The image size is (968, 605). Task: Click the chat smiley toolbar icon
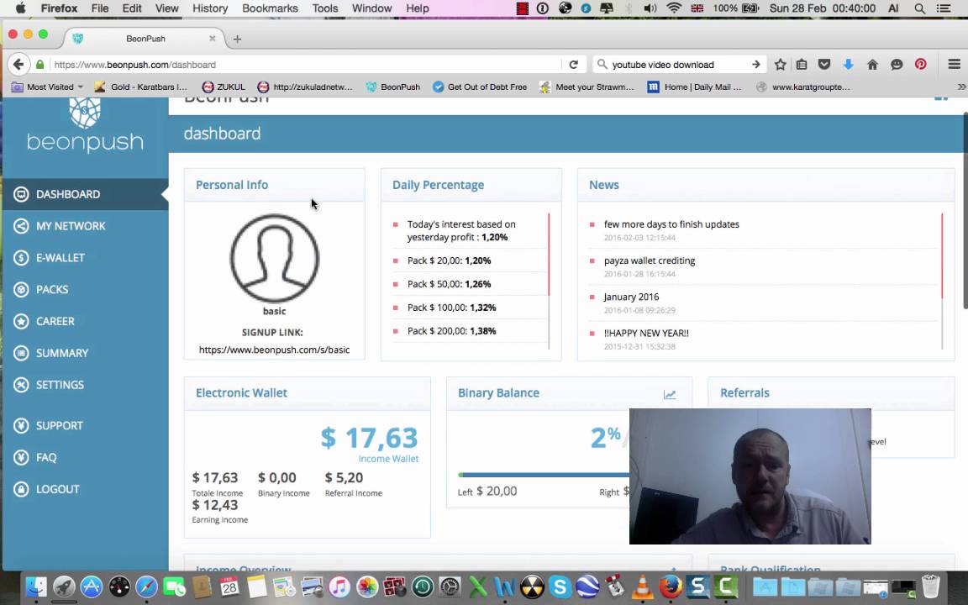coord(897,64)
